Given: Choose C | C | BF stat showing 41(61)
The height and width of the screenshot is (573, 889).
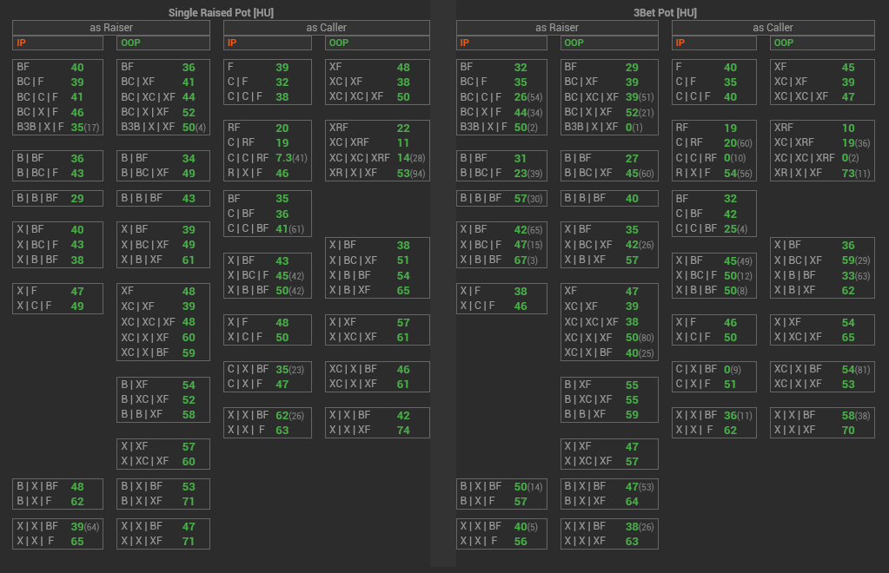Looking at the screenshot, I should tap(268, 229).
